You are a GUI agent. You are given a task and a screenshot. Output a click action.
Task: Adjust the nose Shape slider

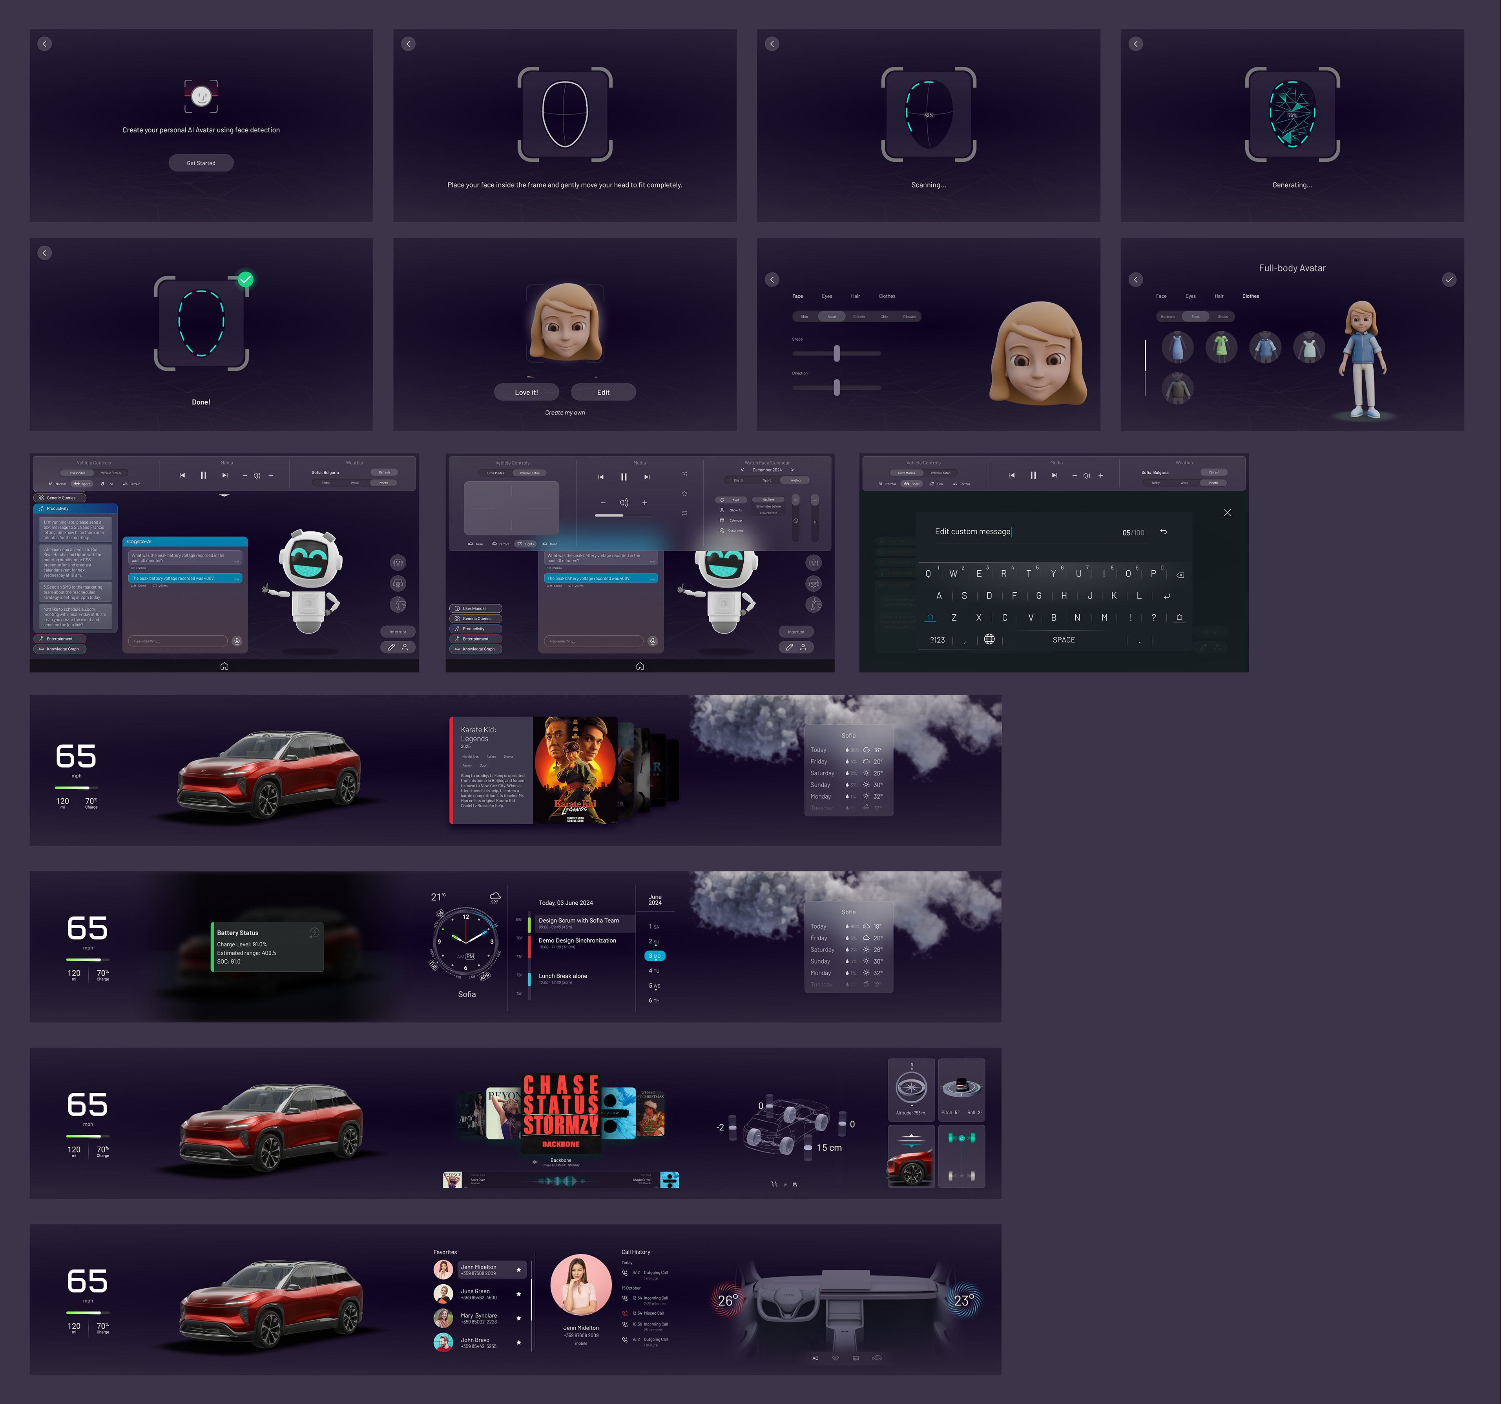[837, 353]
